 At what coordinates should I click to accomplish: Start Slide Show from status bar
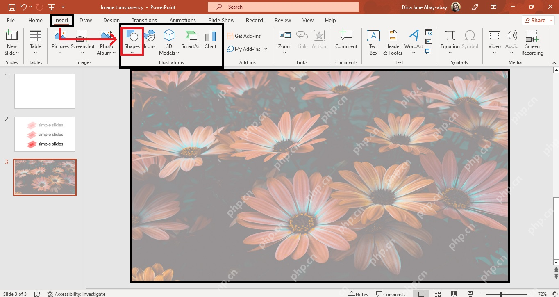470,294
